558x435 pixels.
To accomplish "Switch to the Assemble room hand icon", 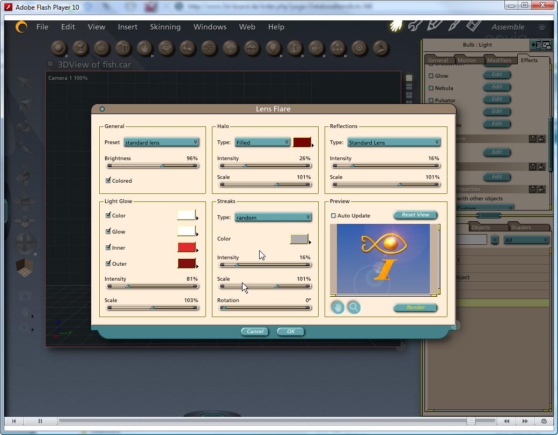I will [x=395, y=25].
